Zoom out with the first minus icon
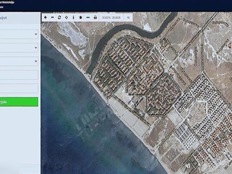 (x=52, y=17)
